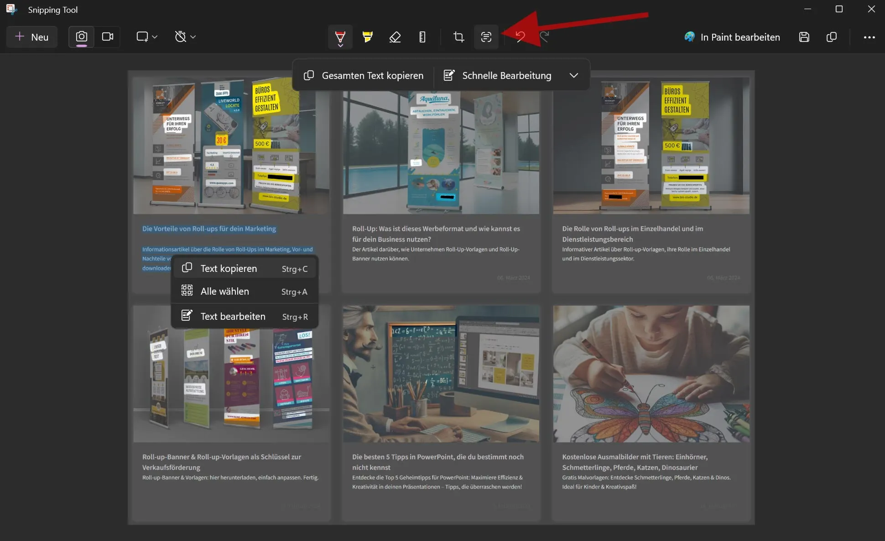The width and height of the screenshot is (885, 541).
Task: Switch to screenshot capture mode
Action: coord(82,37)
